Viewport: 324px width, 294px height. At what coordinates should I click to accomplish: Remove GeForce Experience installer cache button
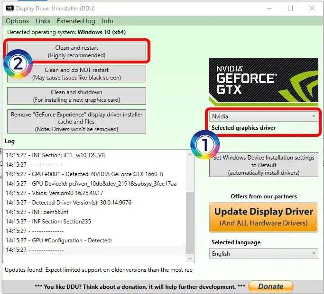pyautogui.click(x=76, y=121)
